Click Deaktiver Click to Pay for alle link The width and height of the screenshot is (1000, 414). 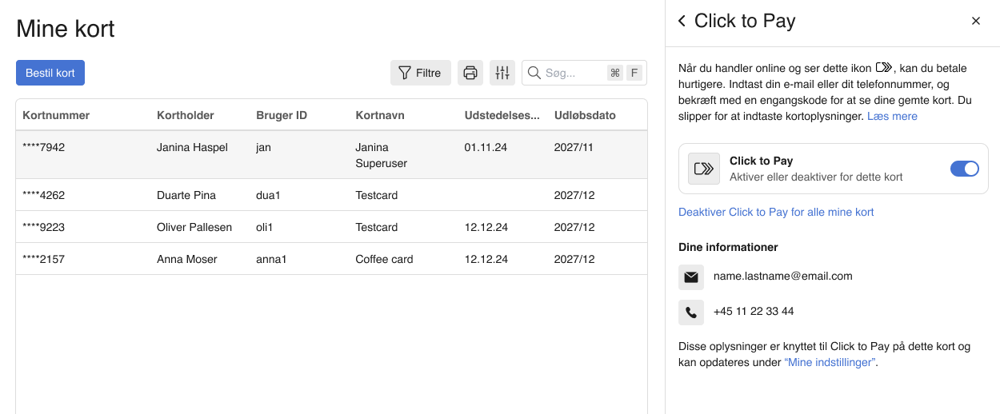pos(776,213)
